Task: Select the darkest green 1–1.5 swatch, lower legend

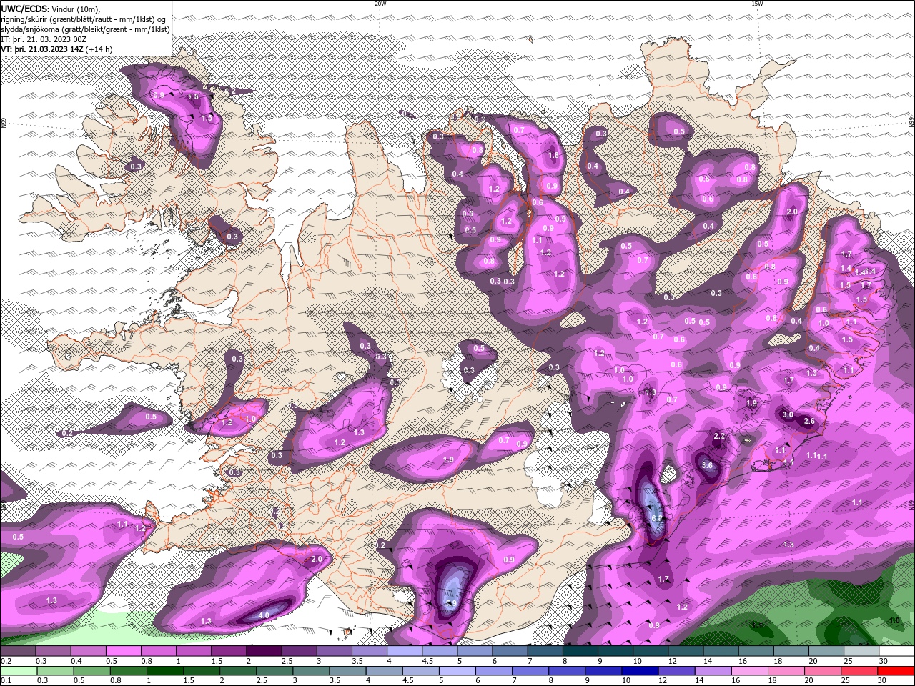Action: [164, 670]
